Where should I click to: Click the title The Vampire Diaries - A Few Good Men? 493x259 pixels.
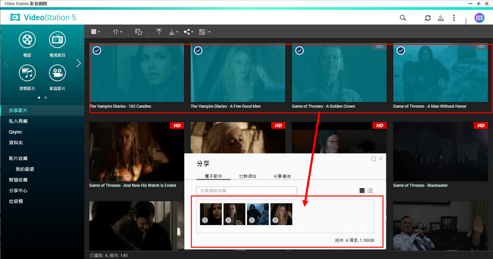(226, 106)
